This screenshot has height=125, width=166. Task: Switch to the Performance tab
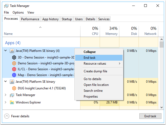30,19
